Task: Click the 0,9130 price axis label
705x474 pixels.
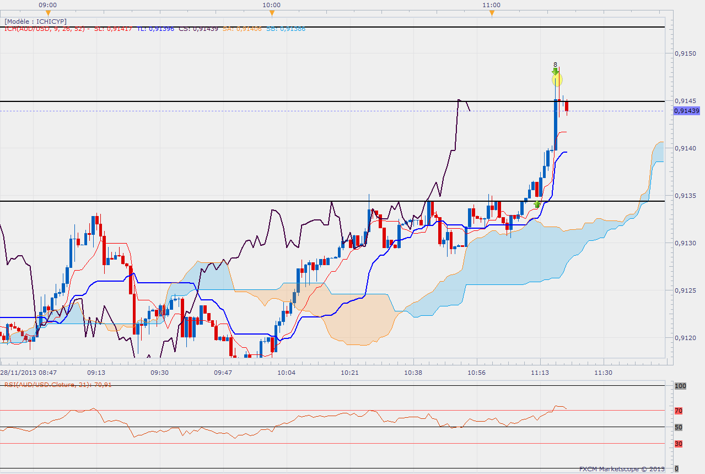Action: click(x=686, y=243)
